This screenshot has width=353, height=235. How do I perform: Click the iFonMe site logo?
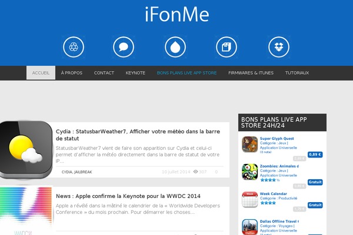coord(177,14)
